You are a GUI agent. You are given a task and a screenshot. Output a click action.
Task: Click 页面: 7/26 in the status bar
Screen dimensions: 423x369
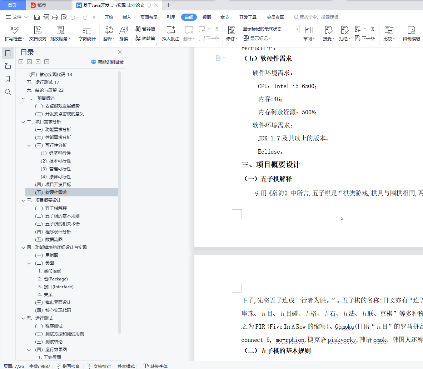pos(14,366)
